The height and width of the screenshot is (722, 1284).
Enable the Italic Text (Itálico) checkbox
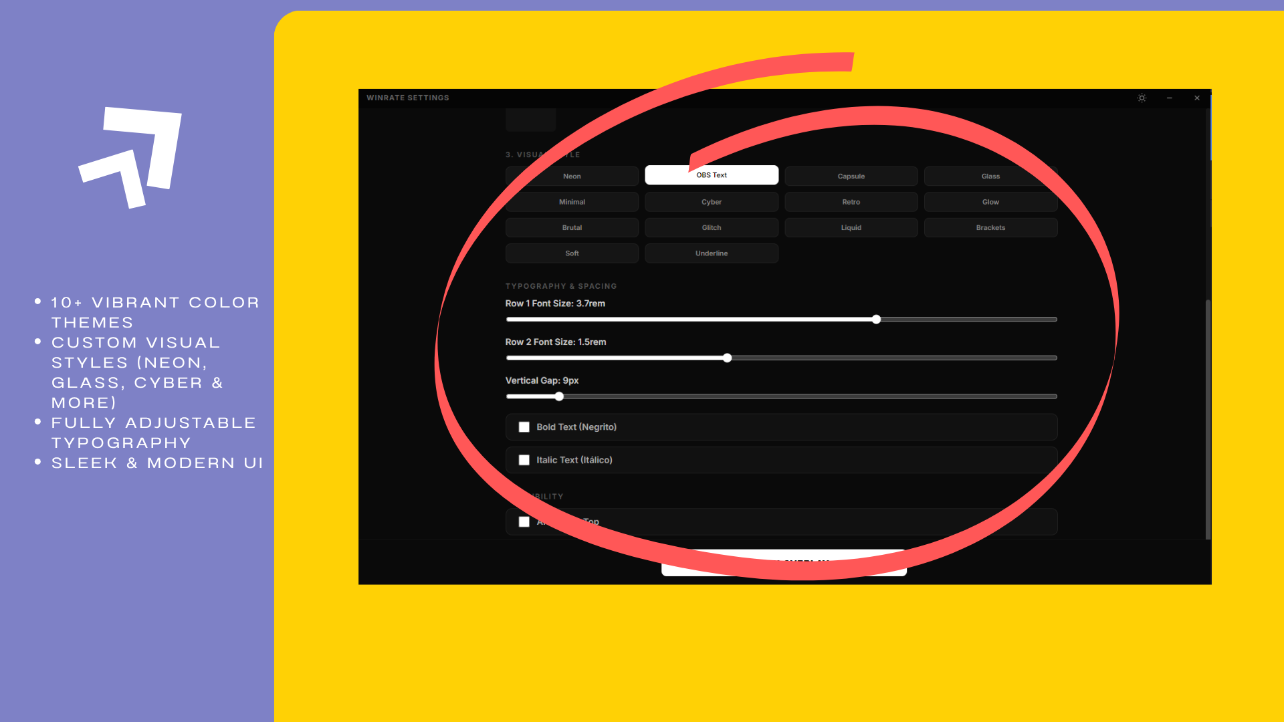click(x=524, y=460)
